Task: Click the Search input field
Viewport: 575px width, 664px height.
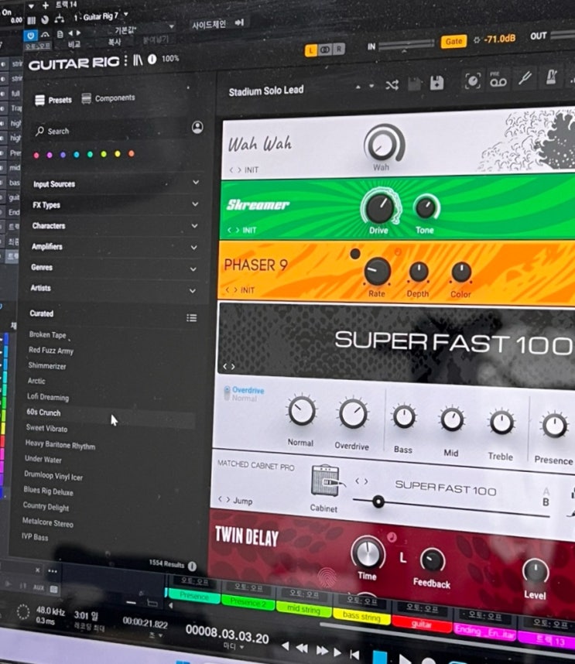Action: pyautogui.click(x=110, y=131)
